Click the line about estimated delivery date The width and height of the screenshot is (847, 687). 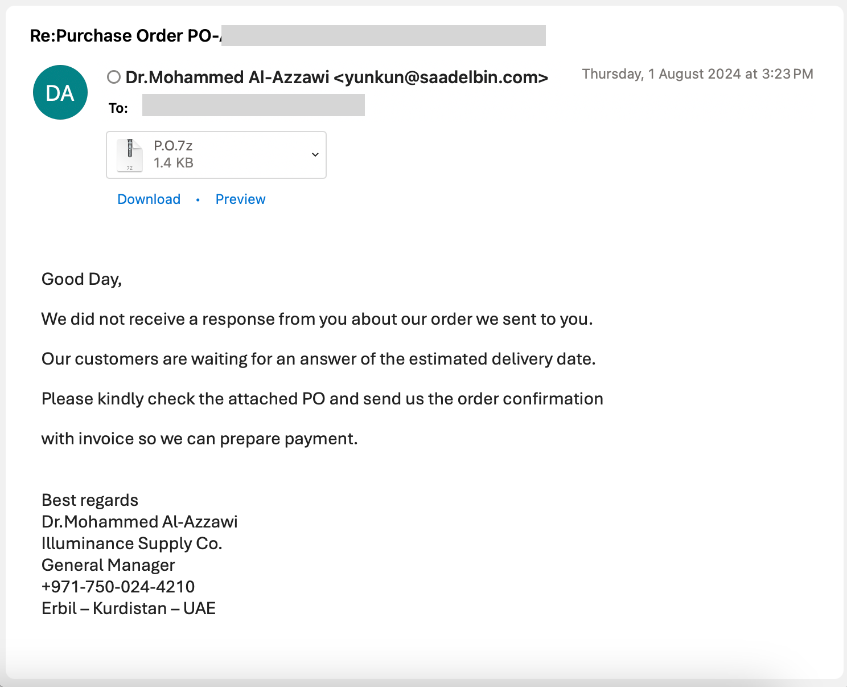point(319,359)
